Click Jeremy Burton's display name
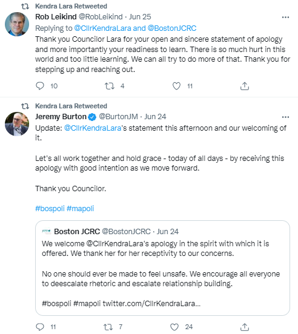The image size is (298, 334). pyautogui.click(x=61, y=117)
